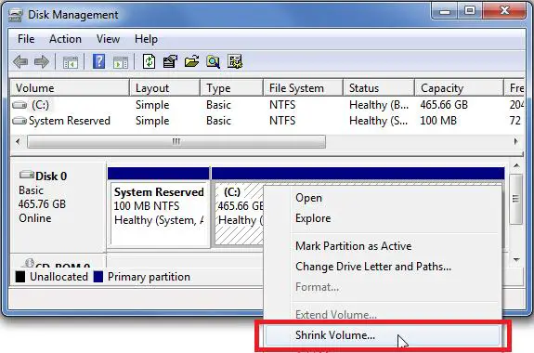
Task: Select Mark Partition as Active
Action: tap(383, 246)
